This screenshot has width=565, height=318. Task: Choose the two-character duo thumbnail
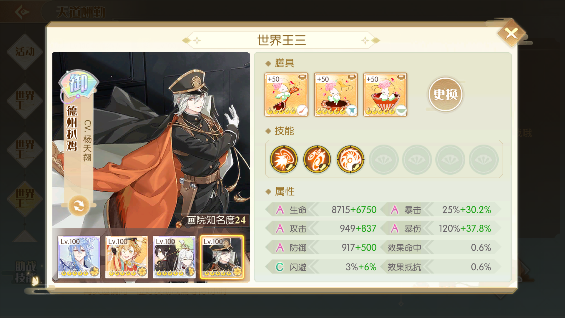[x=174, y=257]
